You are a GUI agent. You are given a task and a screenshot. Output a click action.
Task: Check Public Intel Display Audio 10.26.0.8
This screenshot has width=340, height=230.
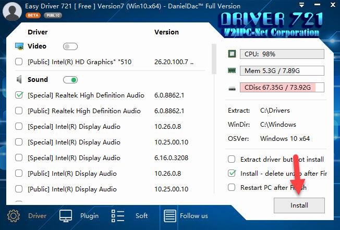[x=19, y=173]
